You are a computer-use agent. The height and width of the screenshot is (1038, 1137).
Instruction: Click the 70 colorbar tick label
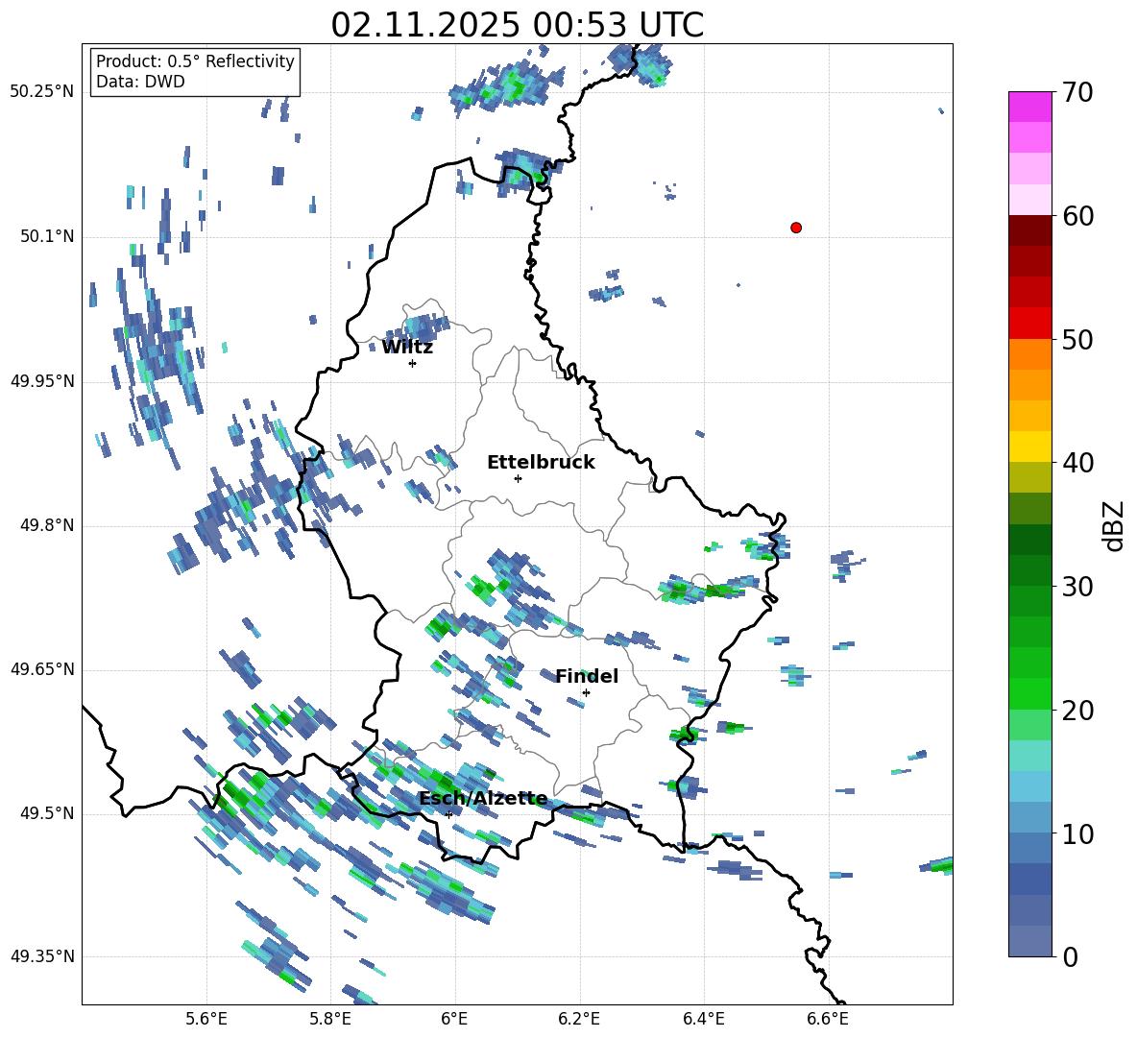[x=1077, y=92]
